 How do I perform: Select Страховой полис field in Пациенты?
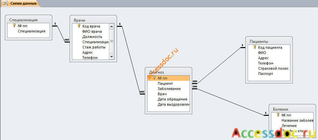(273, 68)
